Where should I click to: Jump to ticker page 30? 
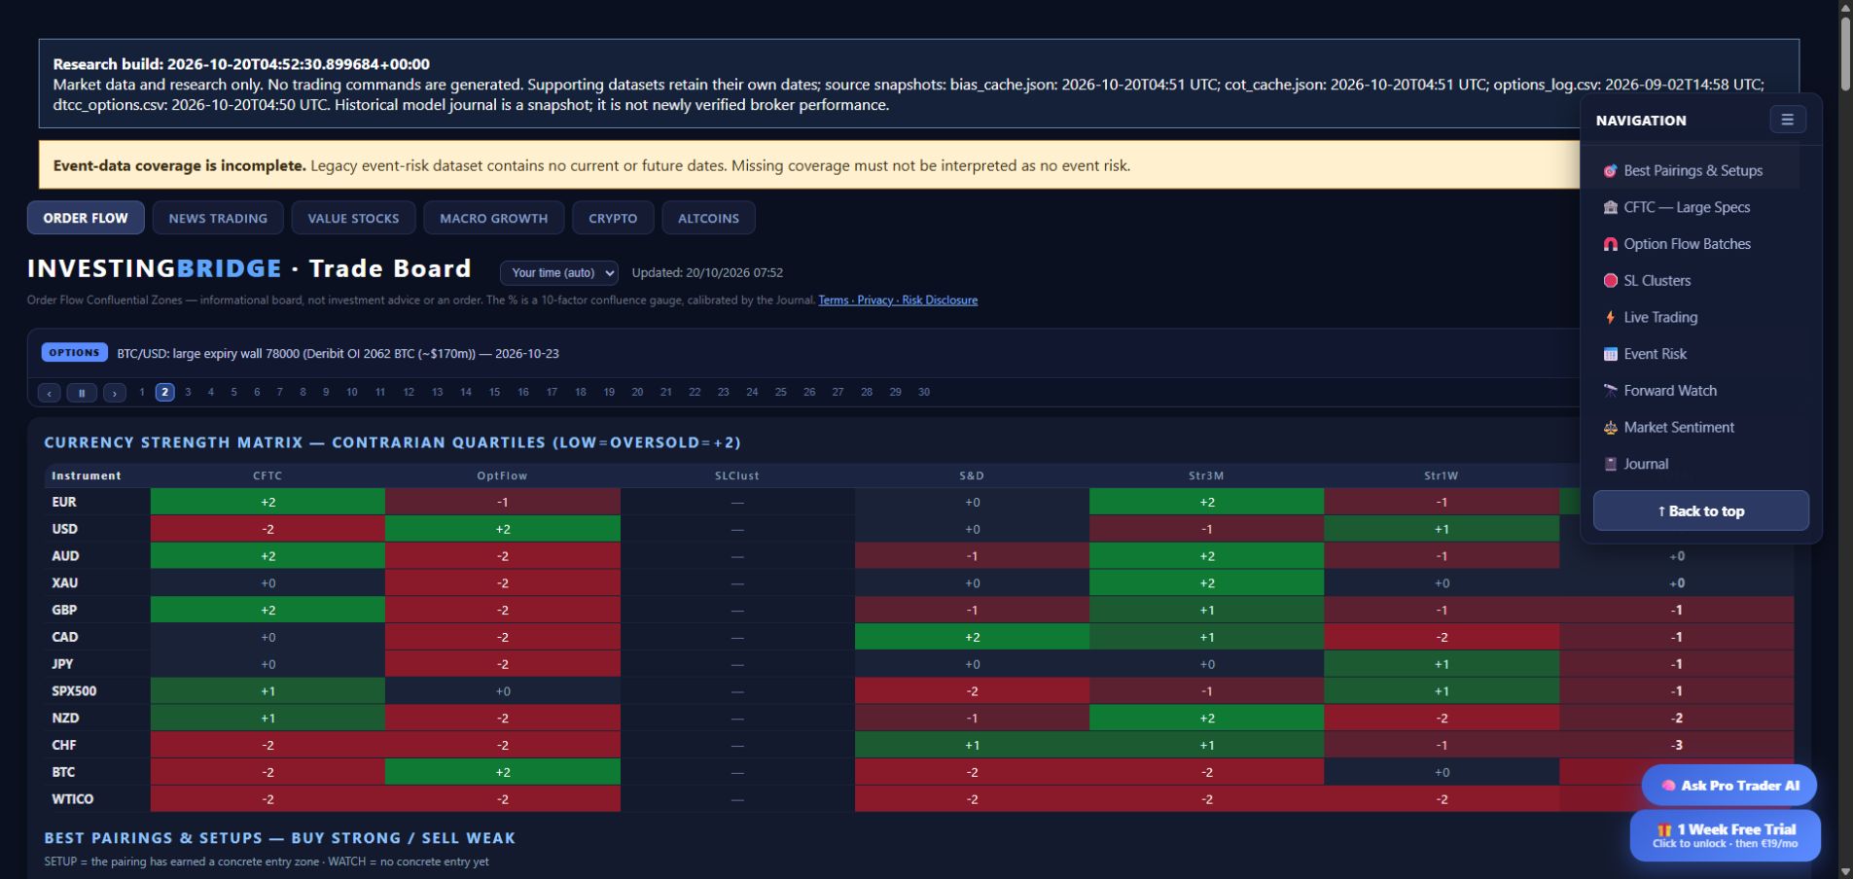924,393
